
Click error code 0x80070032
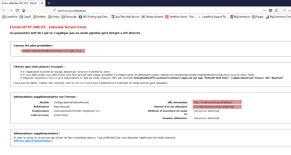61,115
